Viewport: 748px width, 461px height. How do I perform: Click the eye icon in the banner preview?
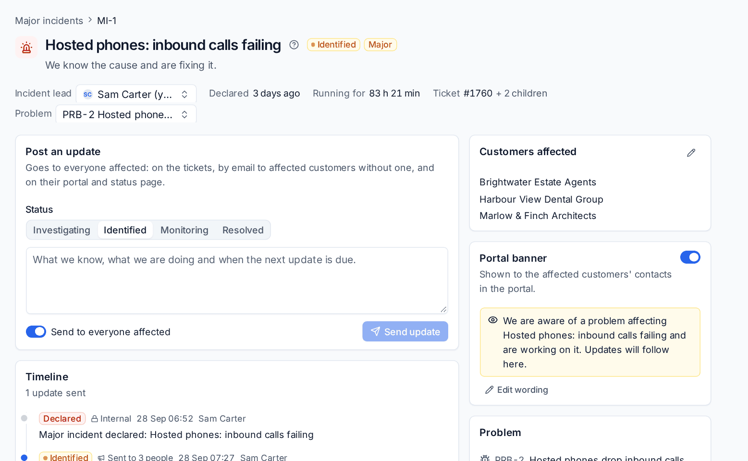(493, 320)
